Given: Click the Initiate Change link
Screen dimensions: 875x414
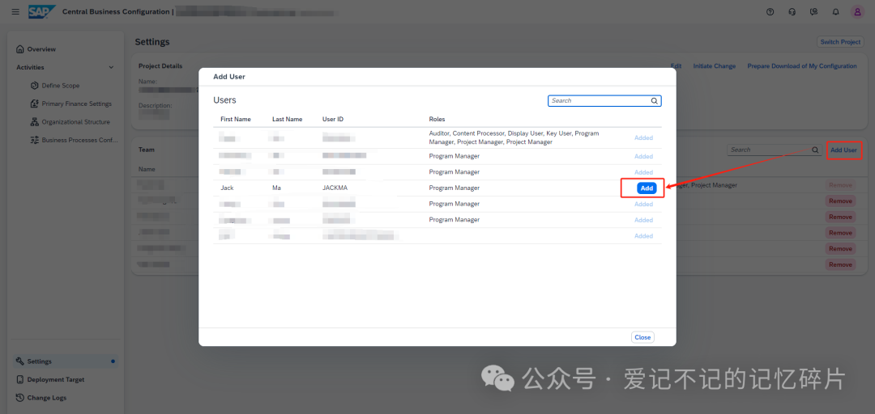Looking at the screenshot, I should point(715,65).
